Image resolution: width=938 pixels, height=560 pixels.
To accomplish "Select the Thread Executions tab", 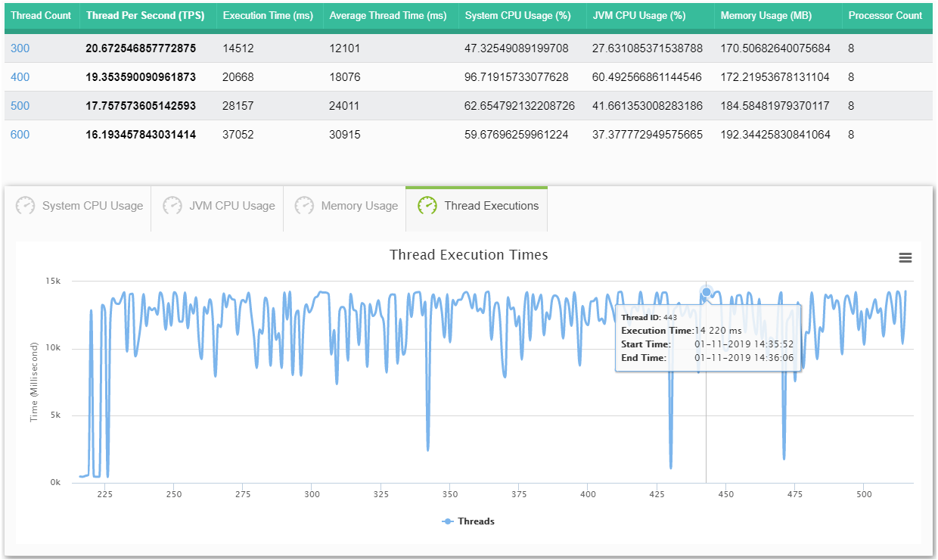I will pos(477,208).
